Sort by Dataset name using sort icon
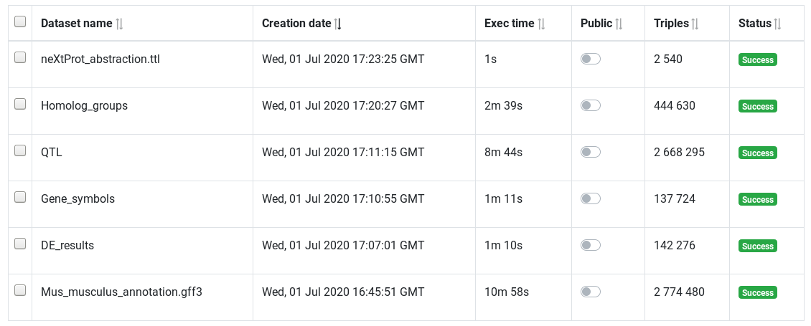 [x=119, y=24]
